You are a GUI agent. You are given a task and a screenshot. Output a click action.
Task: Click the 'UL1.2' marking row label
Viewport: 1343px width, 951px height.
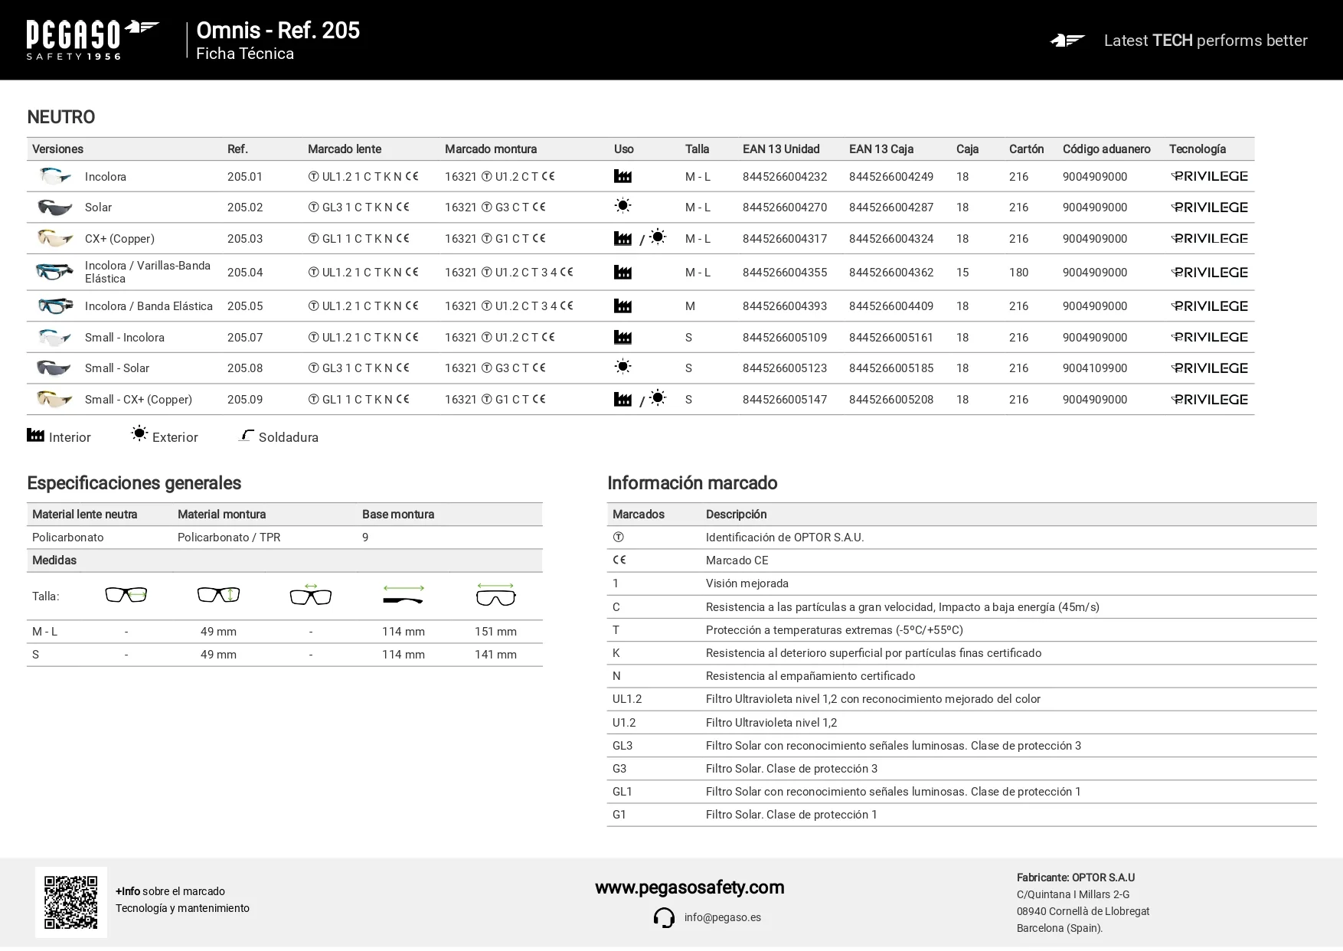tap(627, 699)
